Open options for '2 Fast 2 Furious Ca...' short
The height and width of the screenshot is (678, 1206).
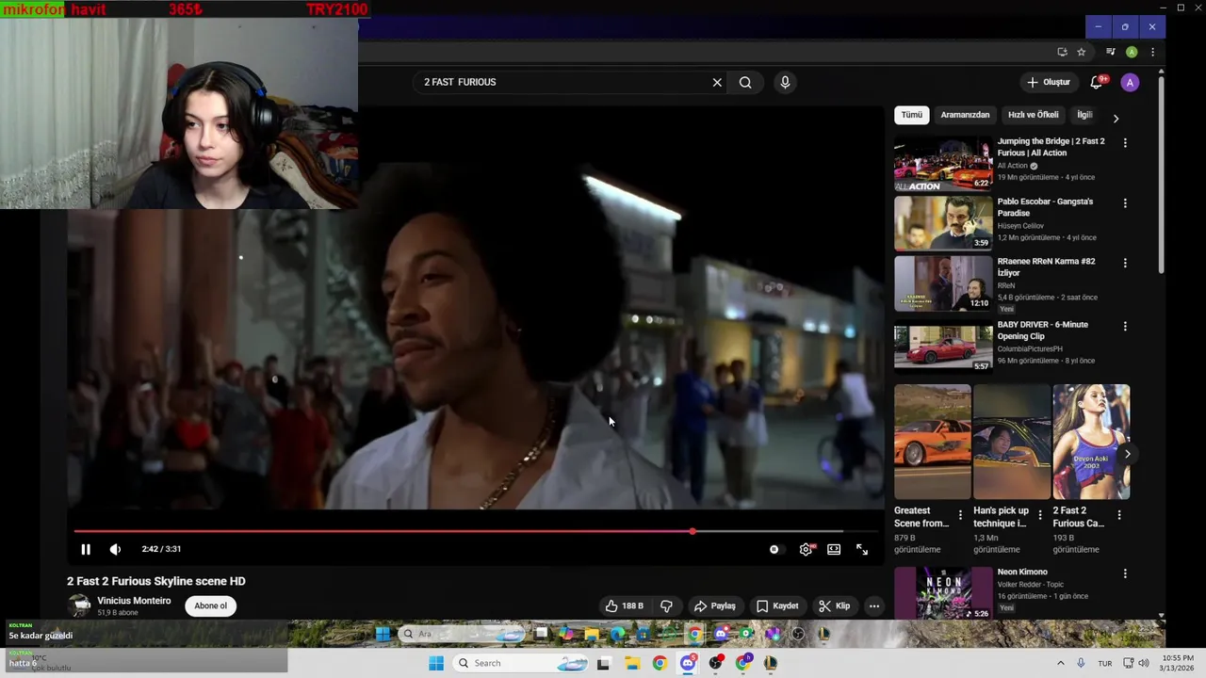click(x=1119, y=515)
